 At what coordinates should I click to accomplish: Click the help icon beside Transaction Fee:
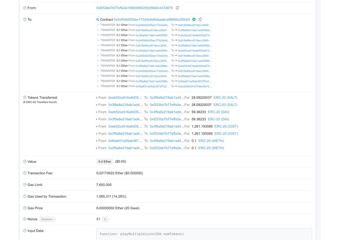25,173
